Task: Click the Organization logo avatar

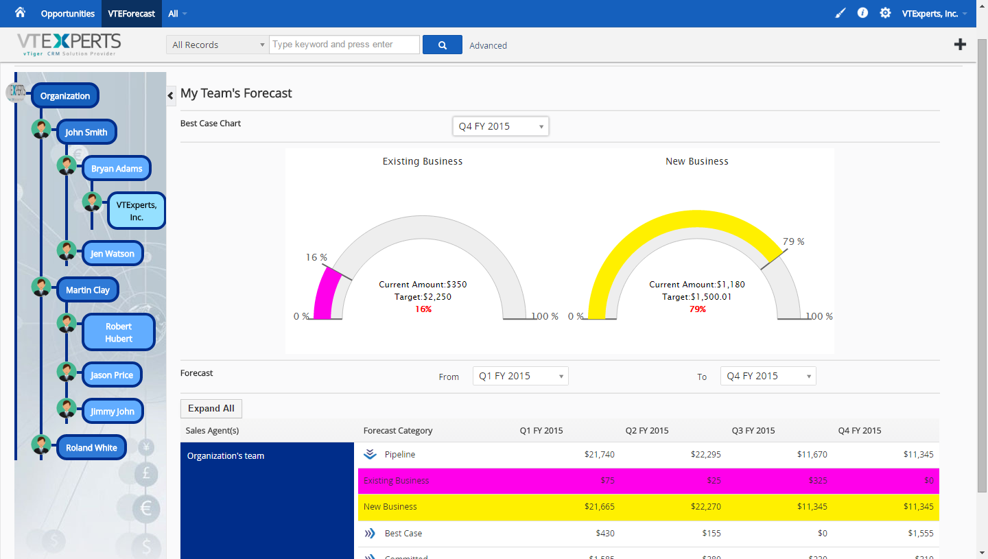Action: click(16, 93)
